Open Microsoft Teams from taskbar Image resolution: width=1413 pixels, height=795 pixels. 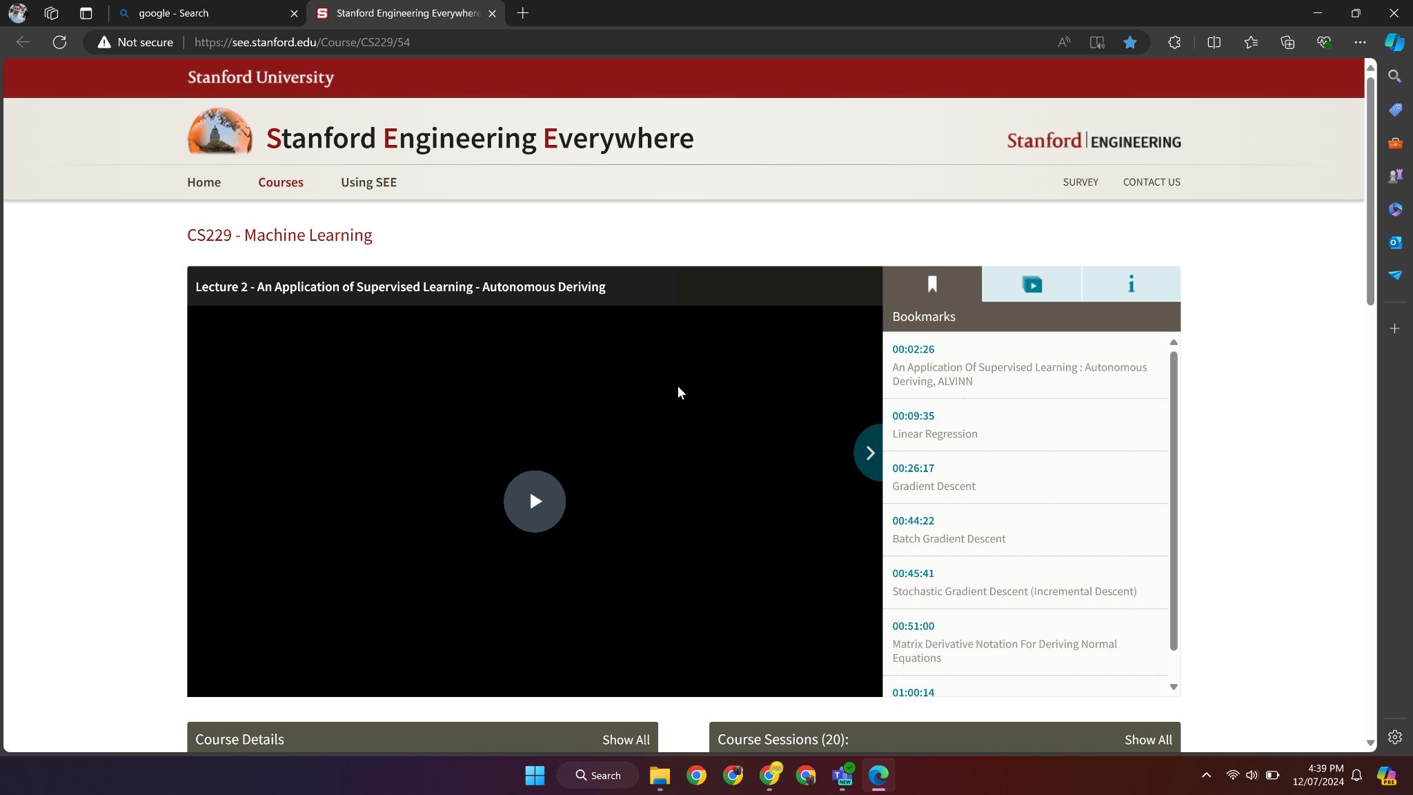pyautogui.click(x=842, y=776)
